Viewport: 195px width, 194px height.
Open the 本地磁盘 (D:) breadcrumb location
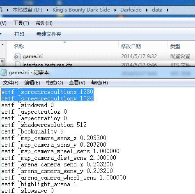pyautogui.click(x=28, y=10)
